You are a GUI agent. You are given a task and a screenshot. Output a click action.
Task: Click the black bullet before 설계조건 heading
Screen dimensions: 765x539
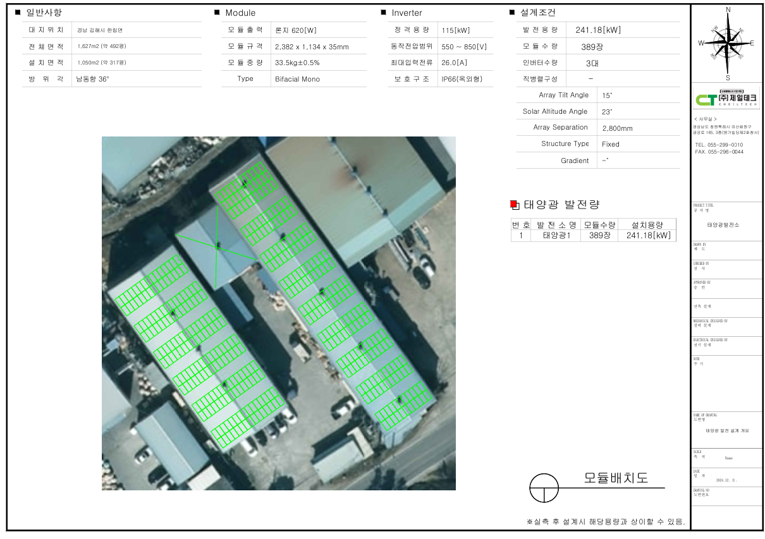pos(511,13)
